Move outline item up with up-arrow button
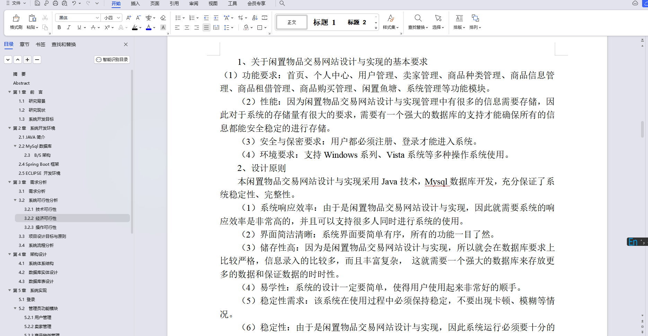The width and height of the screenshot is (648, 336). point(18,60)
